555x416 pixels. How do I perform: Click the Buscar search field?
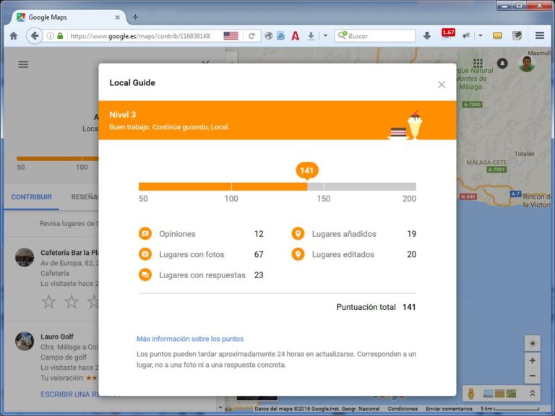tap(375, 35)
